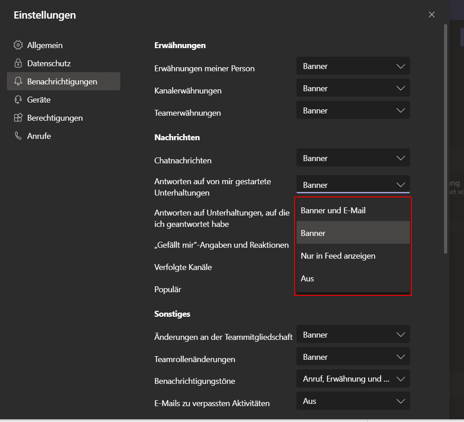Open the Benachrichtigungstöne dropdown
The width and height of the screenshot is (464, 422).
[353, 378]
